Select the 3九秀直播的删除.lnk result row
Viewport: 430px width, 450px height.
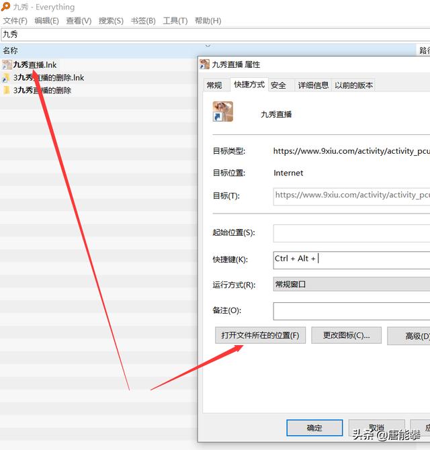(x=99, y=78)
